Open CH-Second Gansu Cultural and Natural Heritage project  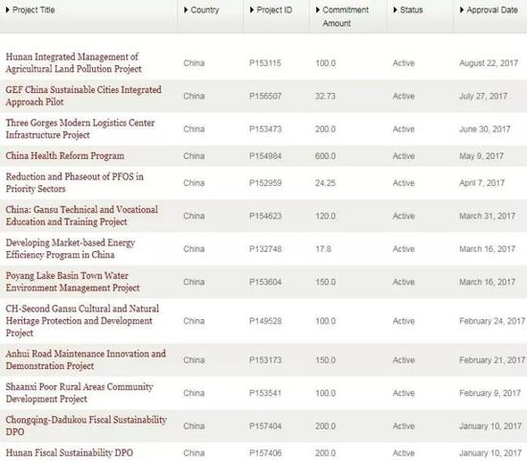pos(82,321)
